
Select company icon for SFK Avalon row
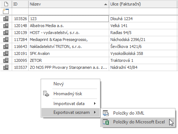(x=6, y=53)
